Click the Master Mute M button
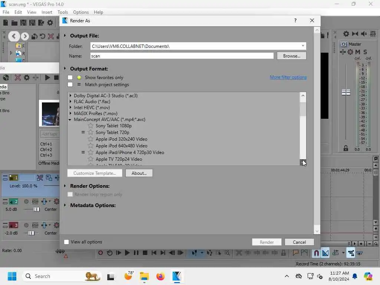The height and width of the screenshot is (285, 380). (x=358, y=52)
